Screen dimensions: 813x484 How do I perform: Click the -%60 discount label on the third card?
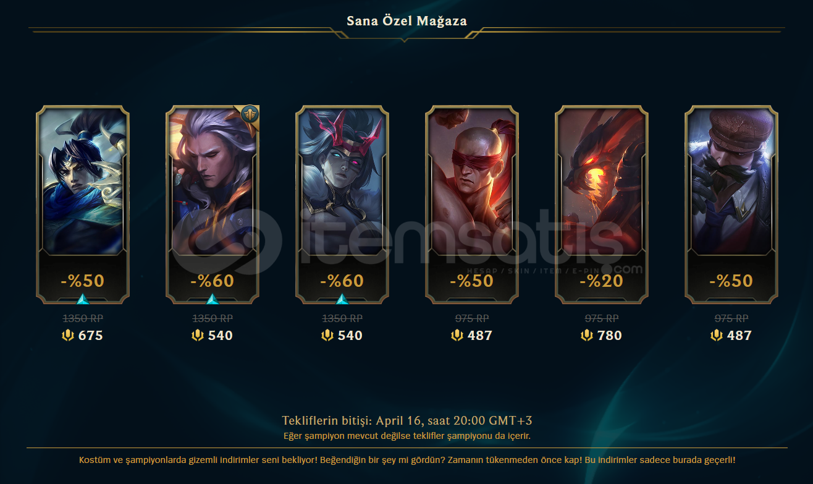(x=342, y=281)
